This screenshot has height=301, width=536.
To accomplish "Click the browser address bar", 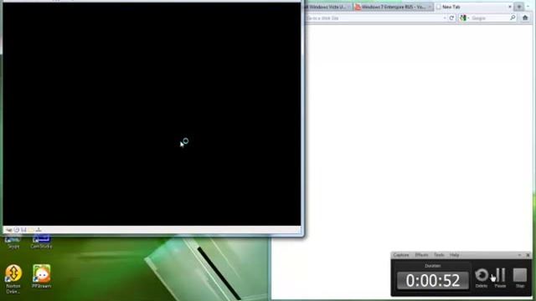I will [x=374, y=18].
